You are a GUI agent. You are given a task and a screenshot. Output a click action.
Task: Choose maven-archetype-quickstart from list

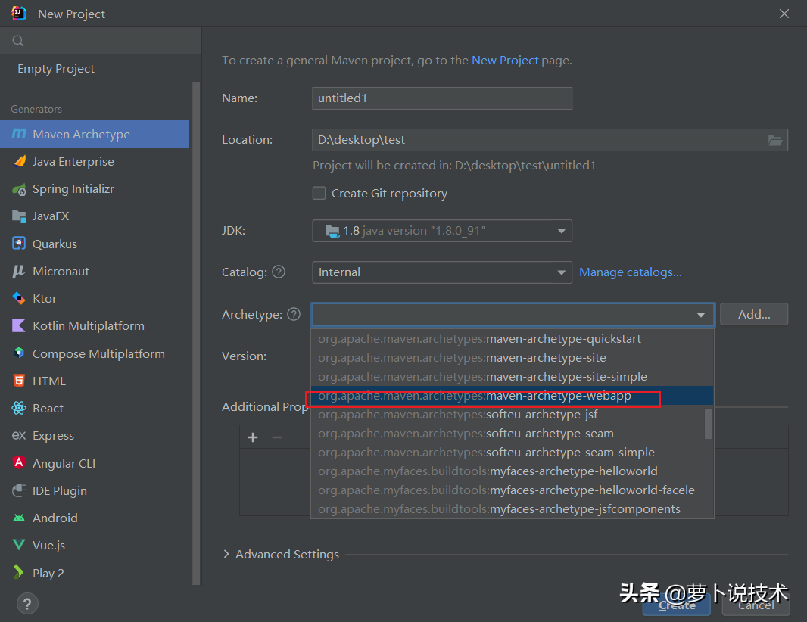tap(512, 339)
